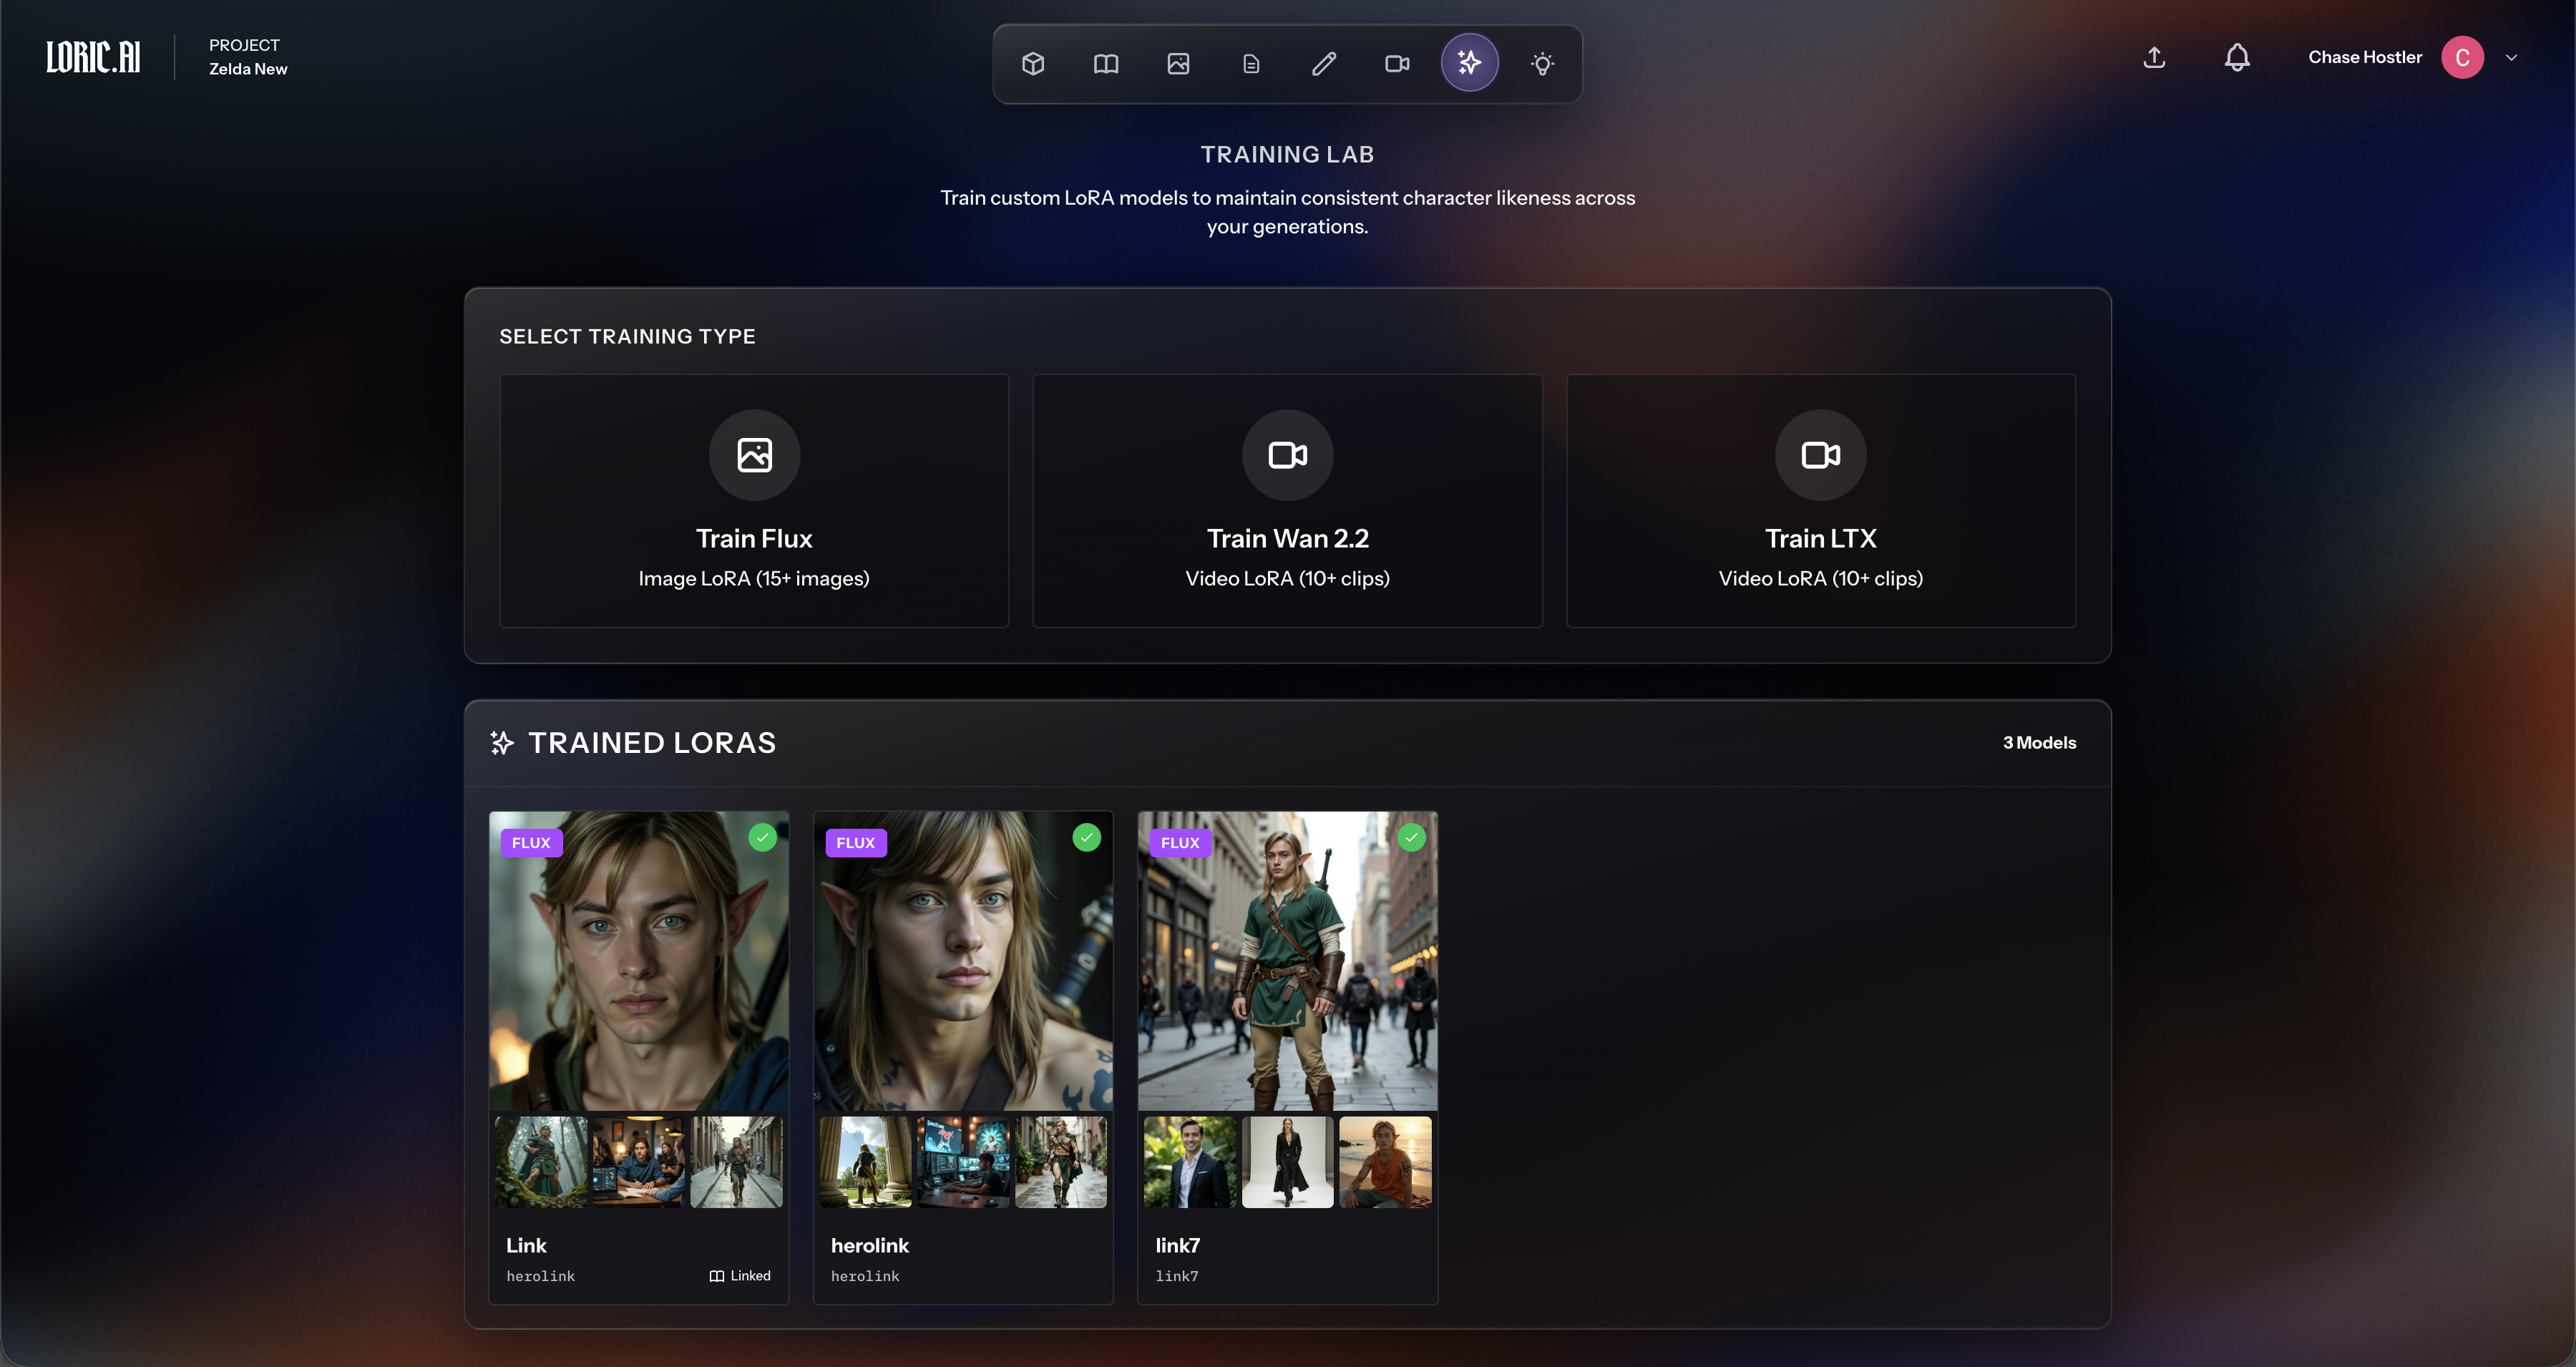The width and height of the screenshot is (2576, 1367).
Task: Click the upload share icon in header
Action: 2154,57
